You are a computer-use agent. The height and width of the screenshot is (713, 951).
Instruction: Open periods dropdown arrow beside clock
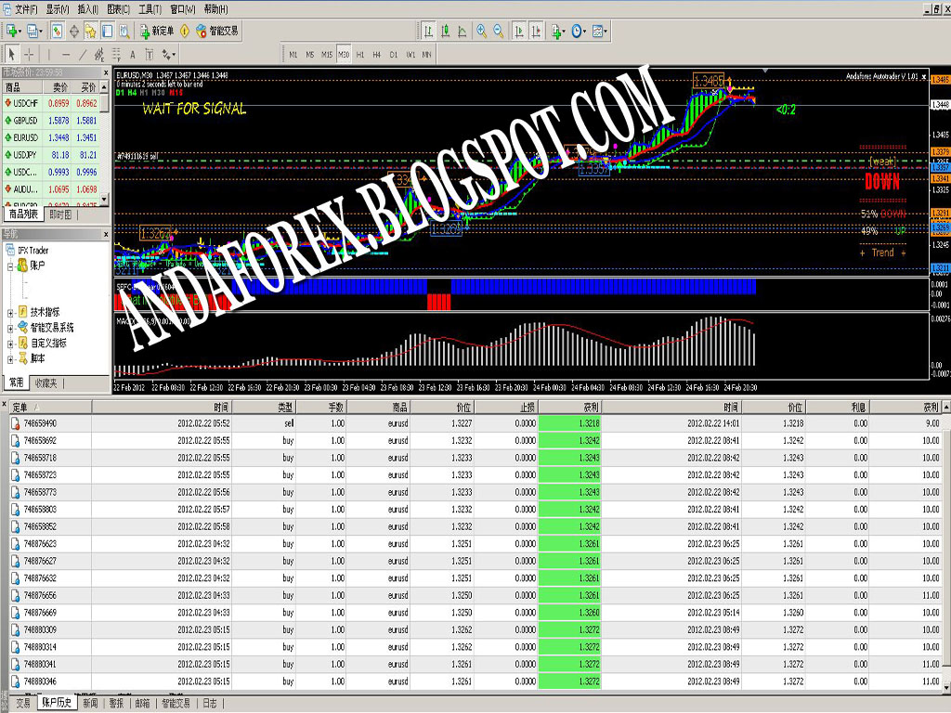pyautogui.click(x=585, y=31)
